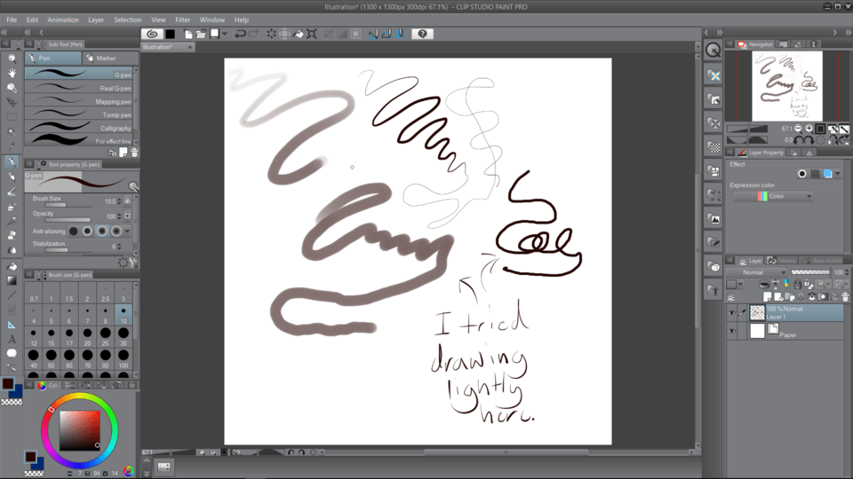Zoom out in the Navigator
853x479 pixels.
point(798,129)
